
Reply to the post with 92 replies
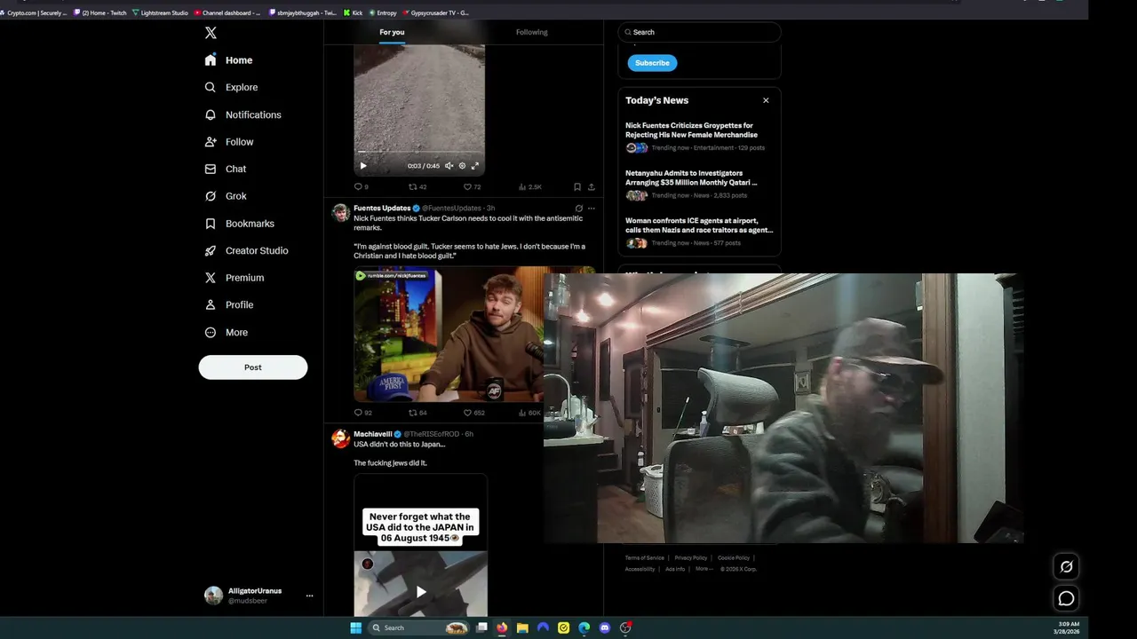click(362, 413)
